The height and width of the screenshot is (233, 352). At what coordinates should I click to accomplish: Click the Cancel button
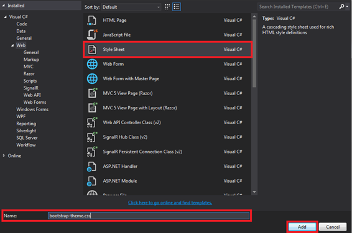tap(333, 227)
